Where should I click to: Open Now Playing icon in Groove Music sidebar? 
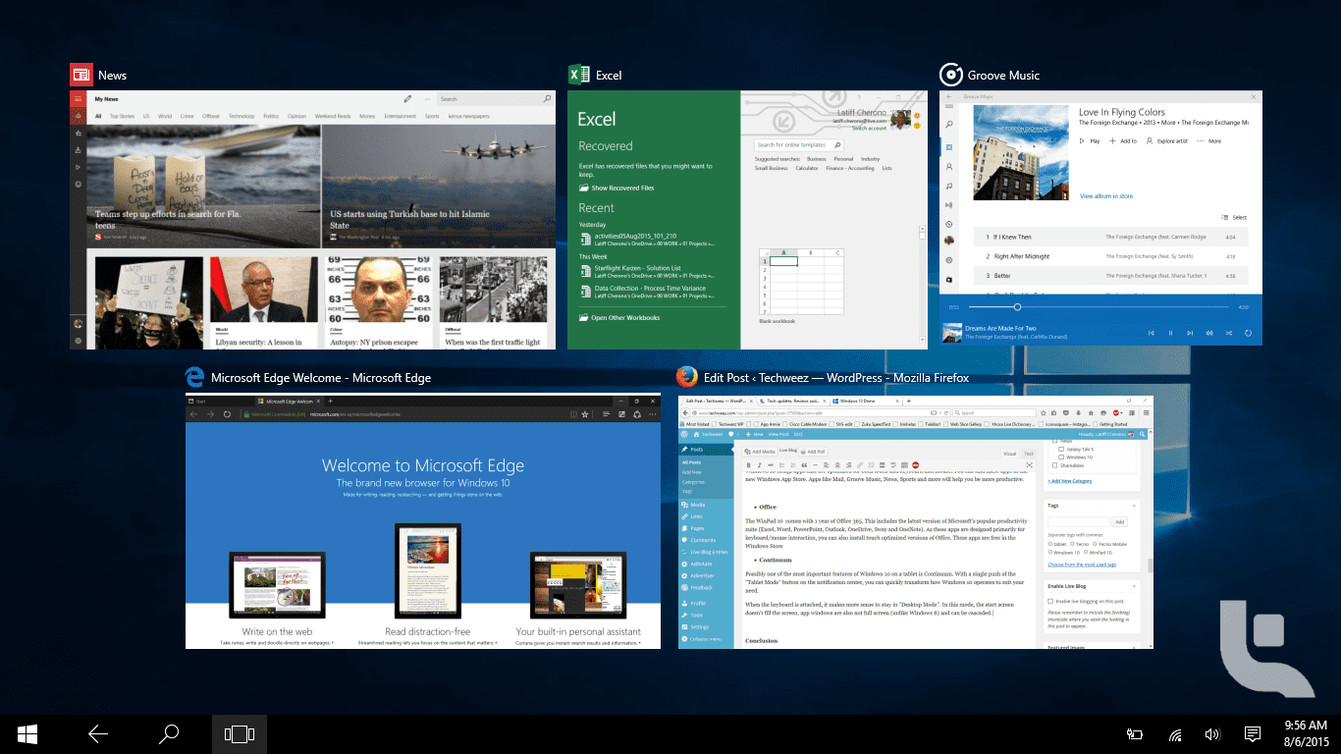948,204
